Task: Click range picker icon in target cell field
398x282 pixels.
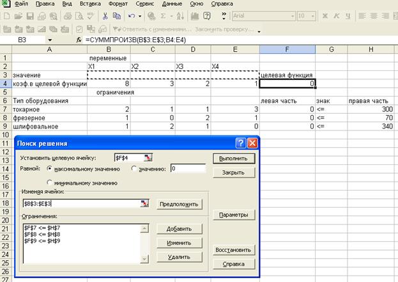Action: pyautogui.click(x=148, y=157)
